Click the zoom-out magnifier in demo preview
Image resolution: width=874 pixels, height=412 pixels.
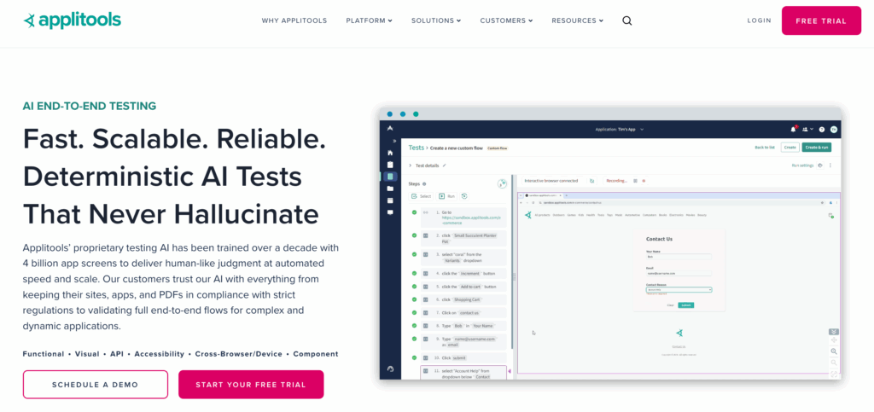click(x=834, y=363)
